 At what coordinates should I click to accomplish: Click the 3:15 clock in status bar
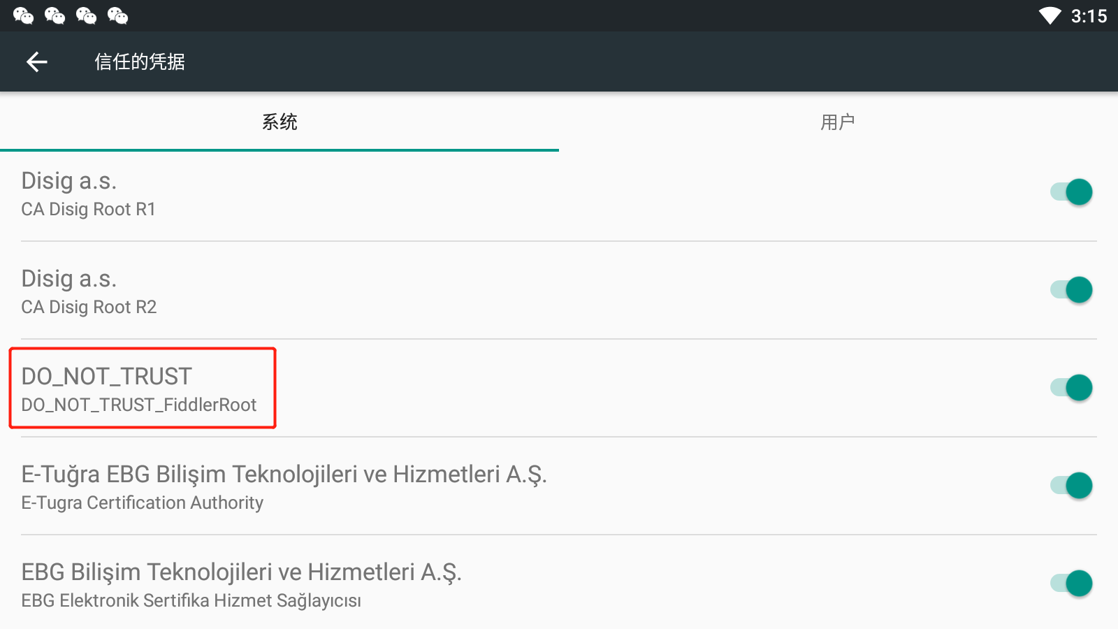tap(1089, 16)
